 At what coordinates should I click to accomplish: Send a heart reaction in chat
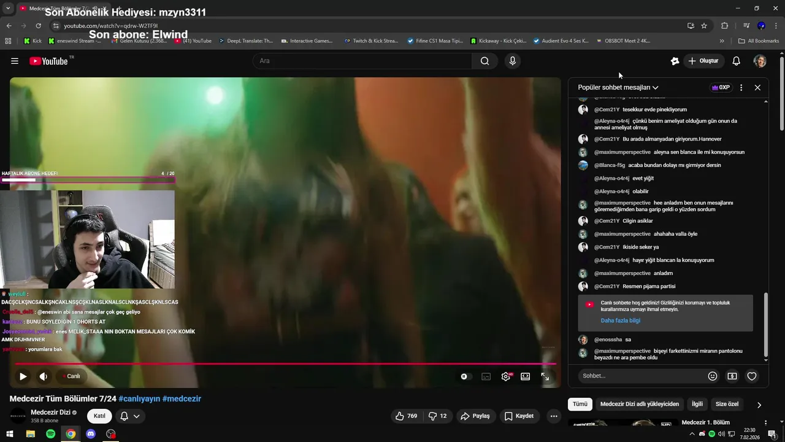coord(752,376)
